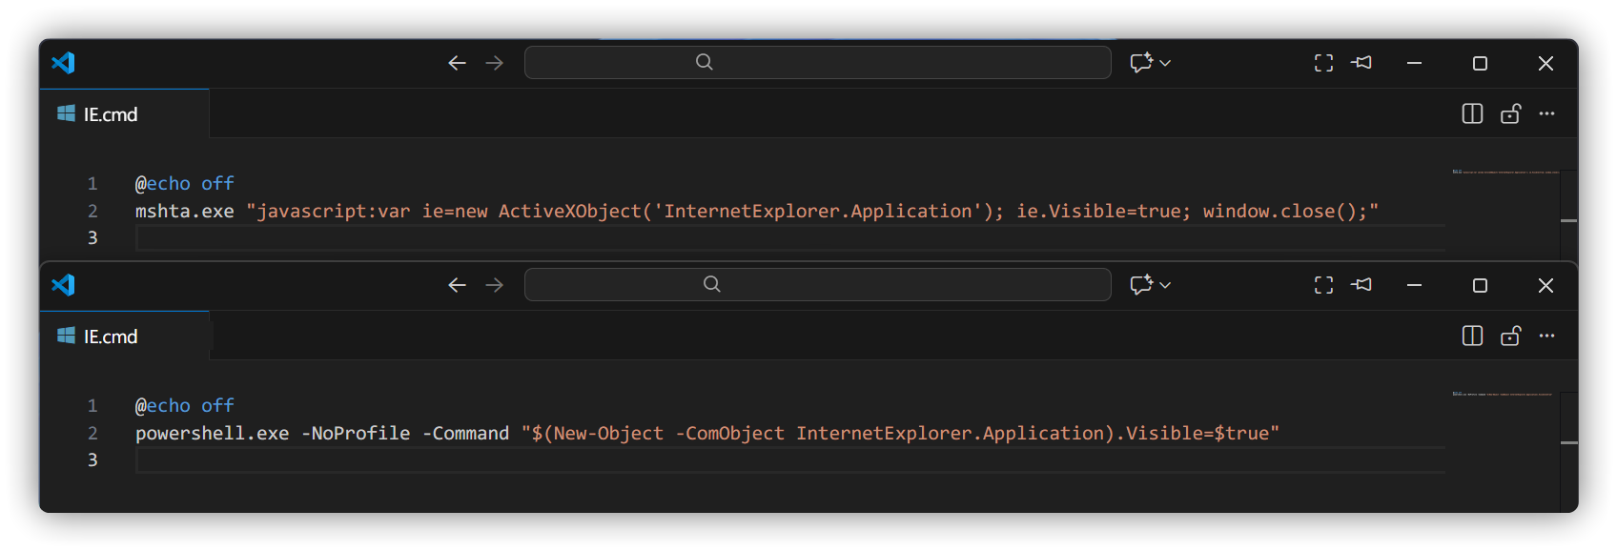Open the More Actions ellipsis in the mshta window

[1546, 114]
